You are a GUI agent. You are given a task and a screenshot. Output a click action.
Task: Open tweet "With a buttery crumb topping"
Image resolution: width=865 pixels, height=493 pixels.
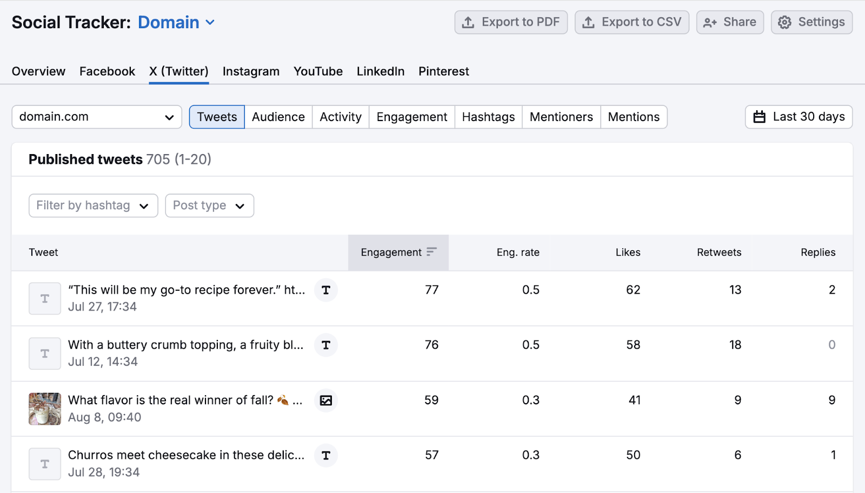[x=185, y=345]
